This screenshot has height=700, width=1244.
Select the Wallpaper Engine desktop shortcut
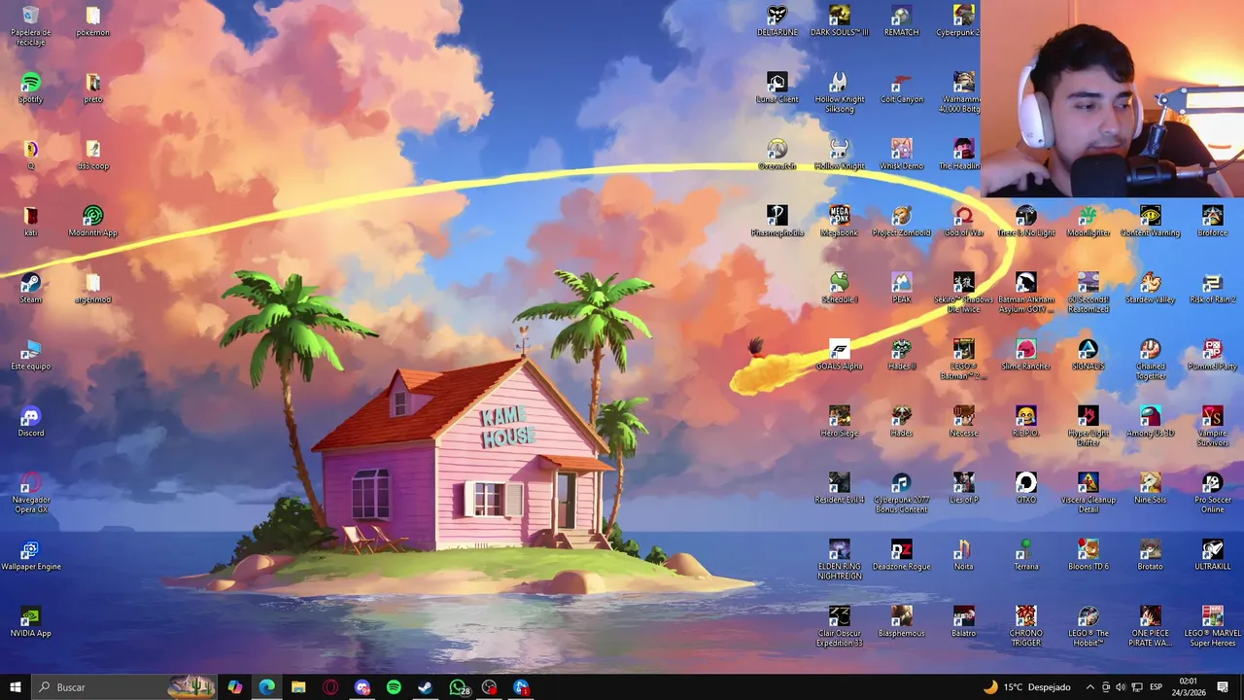click(x=31, y=555)
